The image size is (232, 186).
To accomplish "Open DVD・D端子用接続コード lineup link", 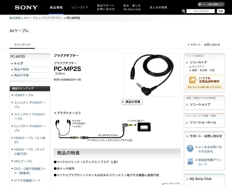I will [x=30, y=171].
